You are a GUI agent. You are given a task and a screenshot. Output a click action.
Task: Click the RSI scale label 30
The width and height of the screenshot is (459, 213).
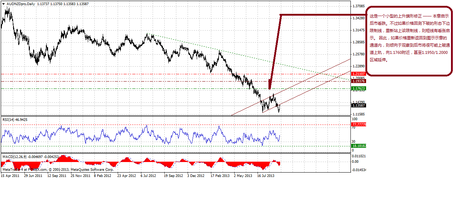353,141
